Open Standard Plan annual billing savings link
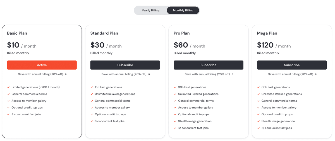Screen dimensions: 335x141 point(124,74)
